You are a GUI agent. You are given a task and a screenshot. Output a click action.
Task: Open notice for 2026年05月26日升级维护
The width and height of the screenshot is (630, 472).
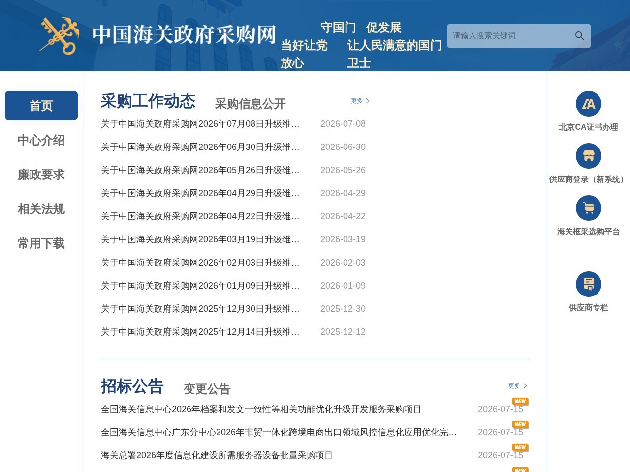point(200,170)
